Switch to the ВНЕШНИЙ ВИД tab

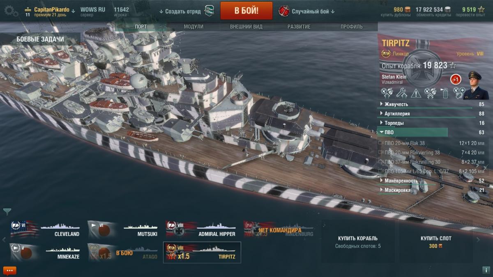pos(246,27)
